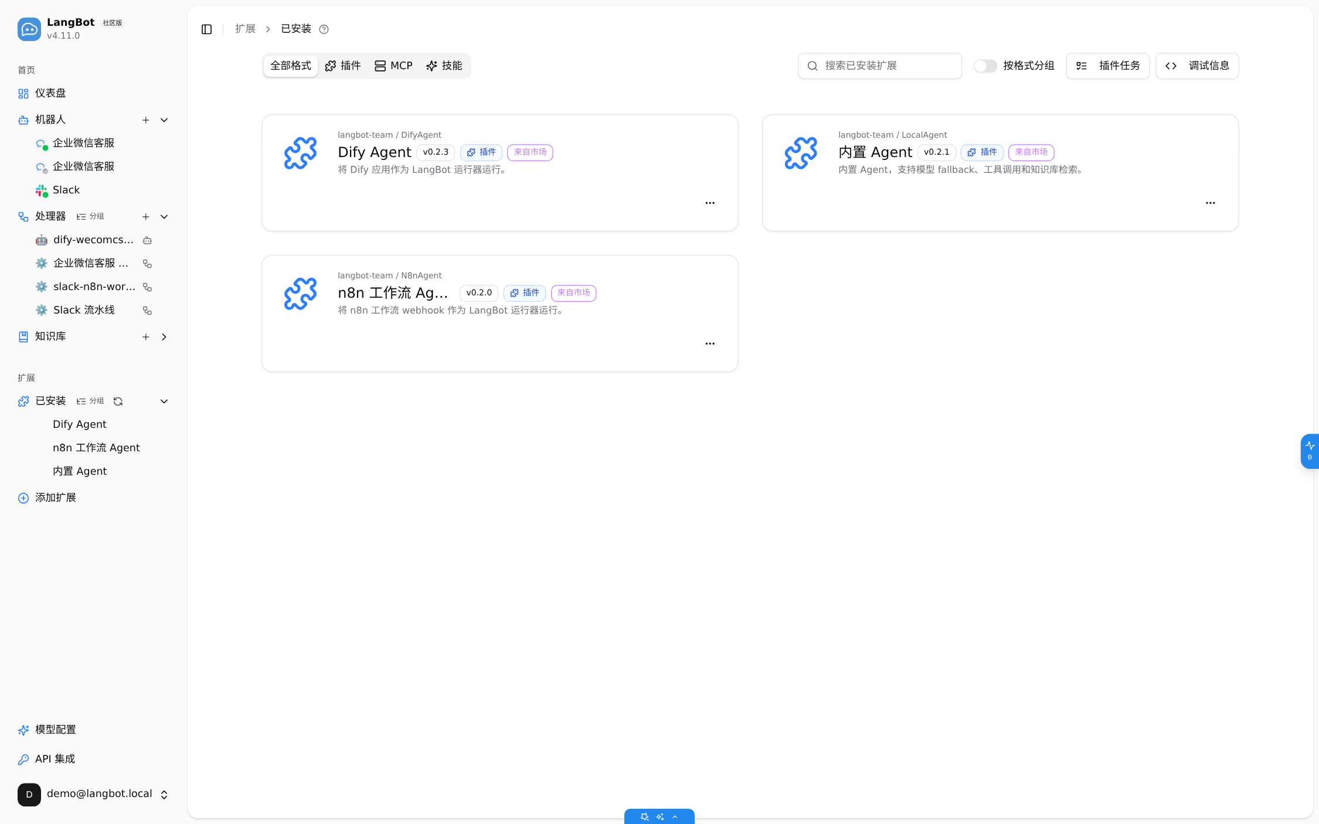This screenshot has width=1319, height=824.
Task: Go to 扩展 breadcrumb link
Action: click(245, 29)
